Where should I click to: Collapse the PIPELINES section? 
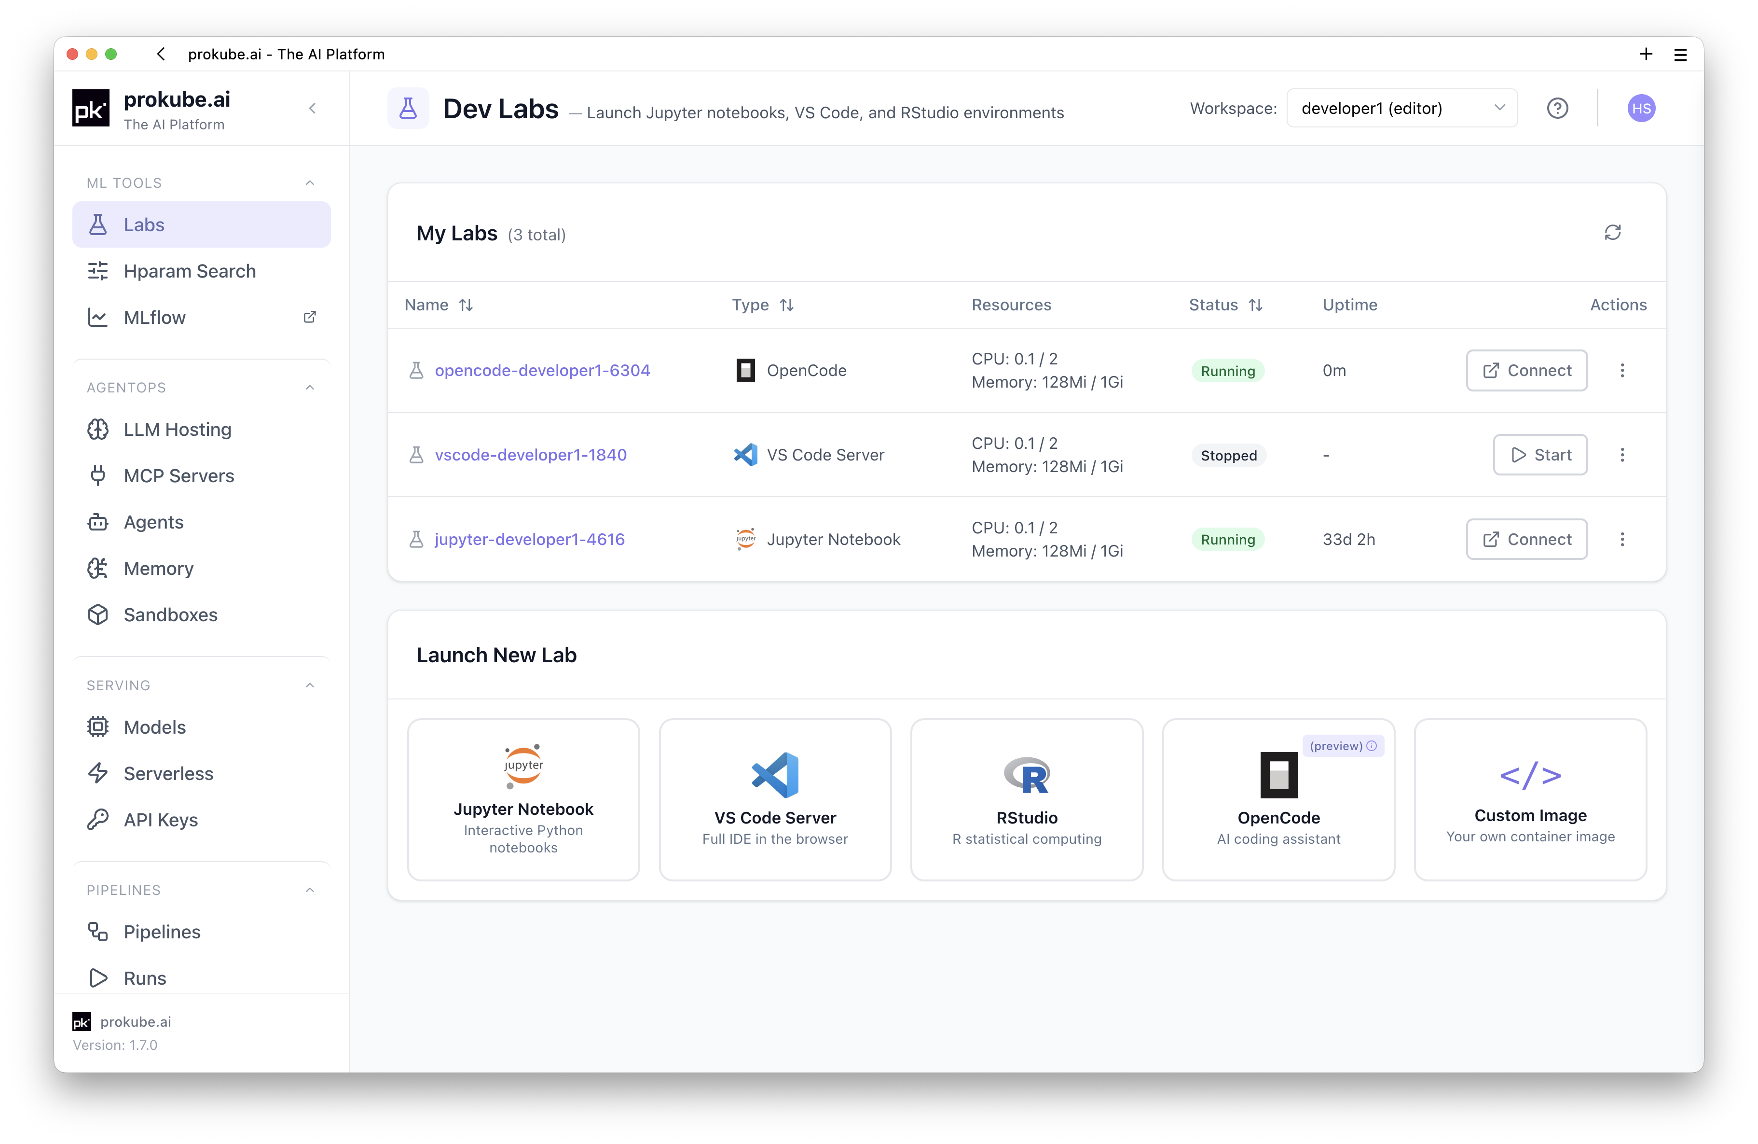(310, 890)
